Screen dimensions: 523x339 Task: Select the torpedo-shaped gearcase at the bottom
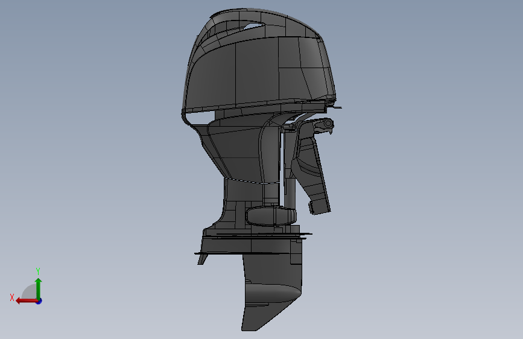coord(273,294)
